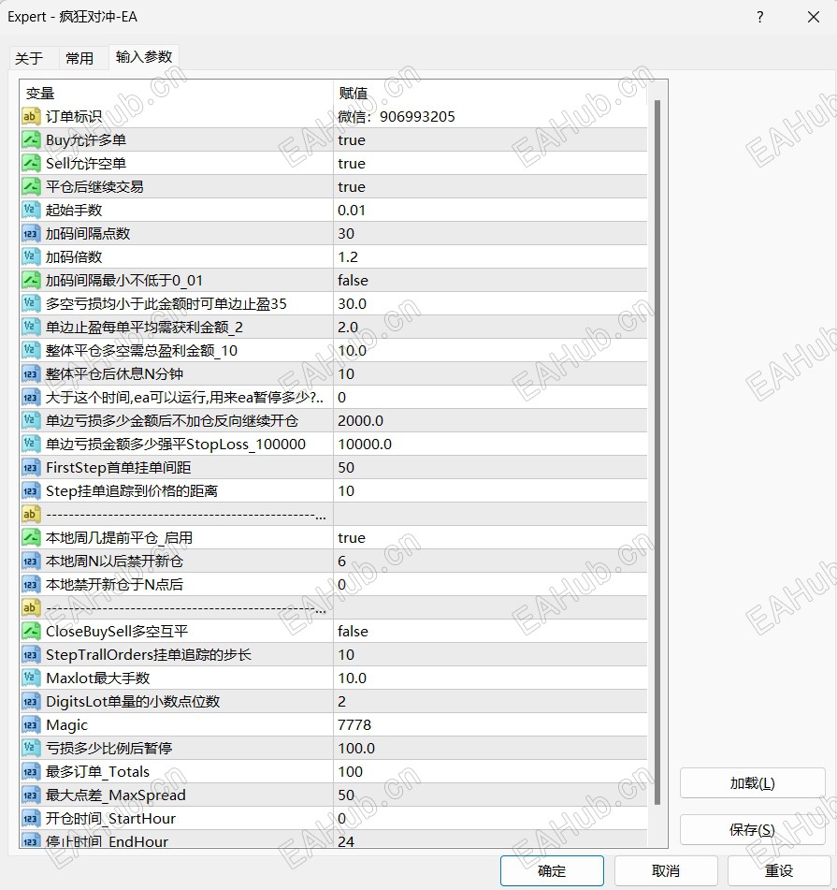The image size is (837, 890).
Task: Click the Maxlot最大手数 value 10.0
Action: tap(353, 678)
